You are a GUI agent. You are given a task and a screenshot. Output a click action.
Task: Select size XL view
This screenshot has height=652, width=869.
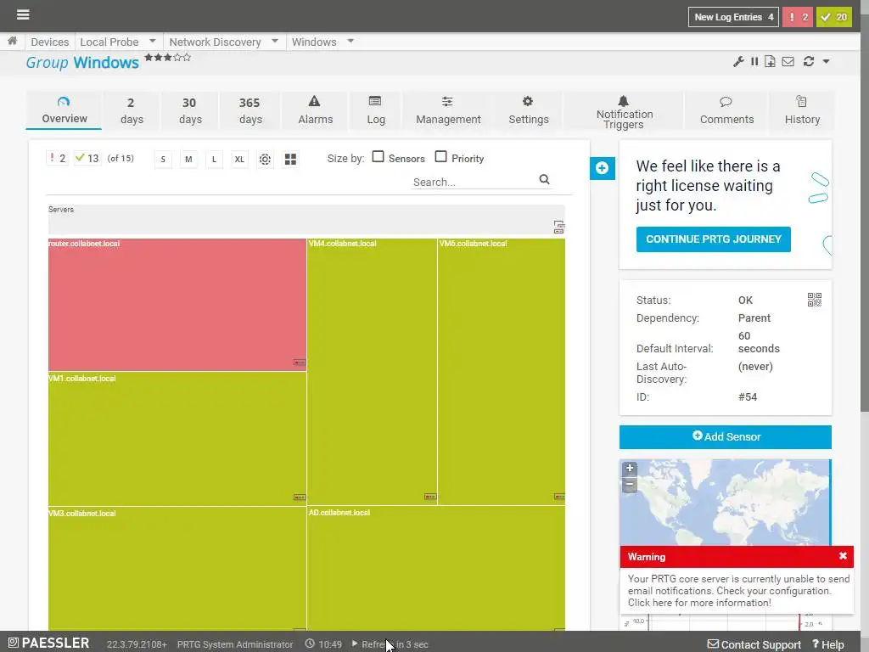click(239, 159)
